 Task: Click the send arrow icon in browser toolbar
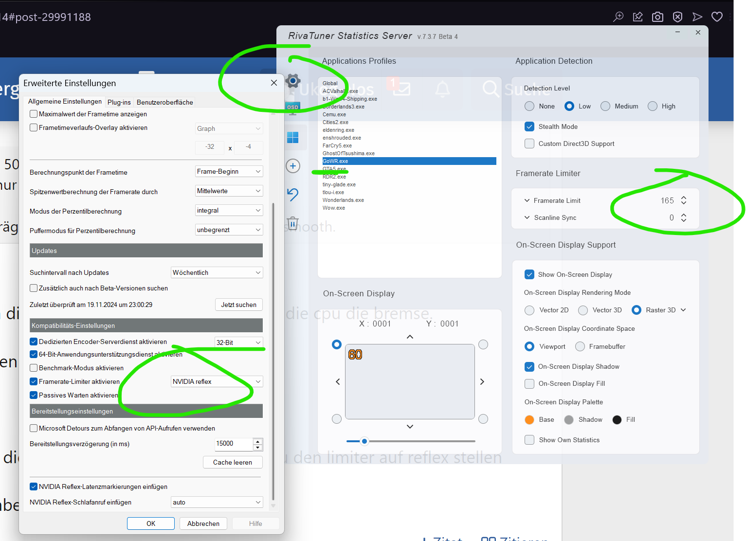click(x=697, y=17)
